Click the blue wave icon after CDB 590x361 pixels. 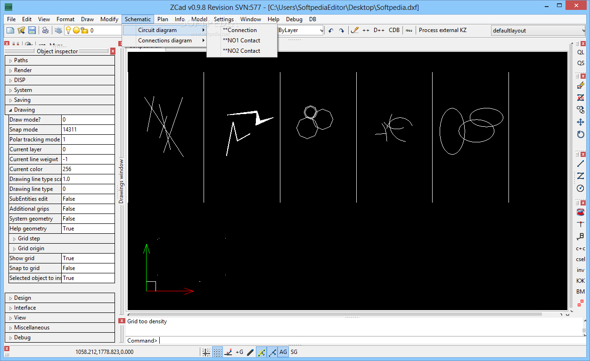409,30
